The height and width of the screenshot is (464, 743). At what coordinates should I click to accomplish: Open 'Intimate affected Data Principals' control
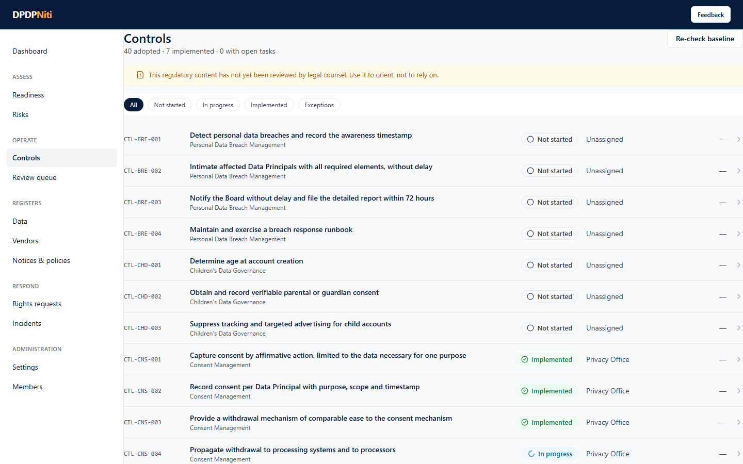pyautogui.click(x=311, y=167)
